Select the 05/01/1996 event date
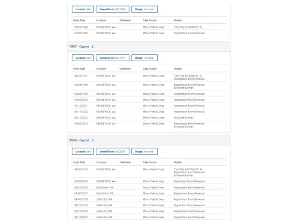The image size is (298, 224). (81, 33)
